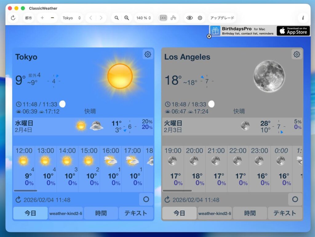Screen dimensions: 315x237
Task: Open settings gear in the top toolbar
Action: coord(200,18)
